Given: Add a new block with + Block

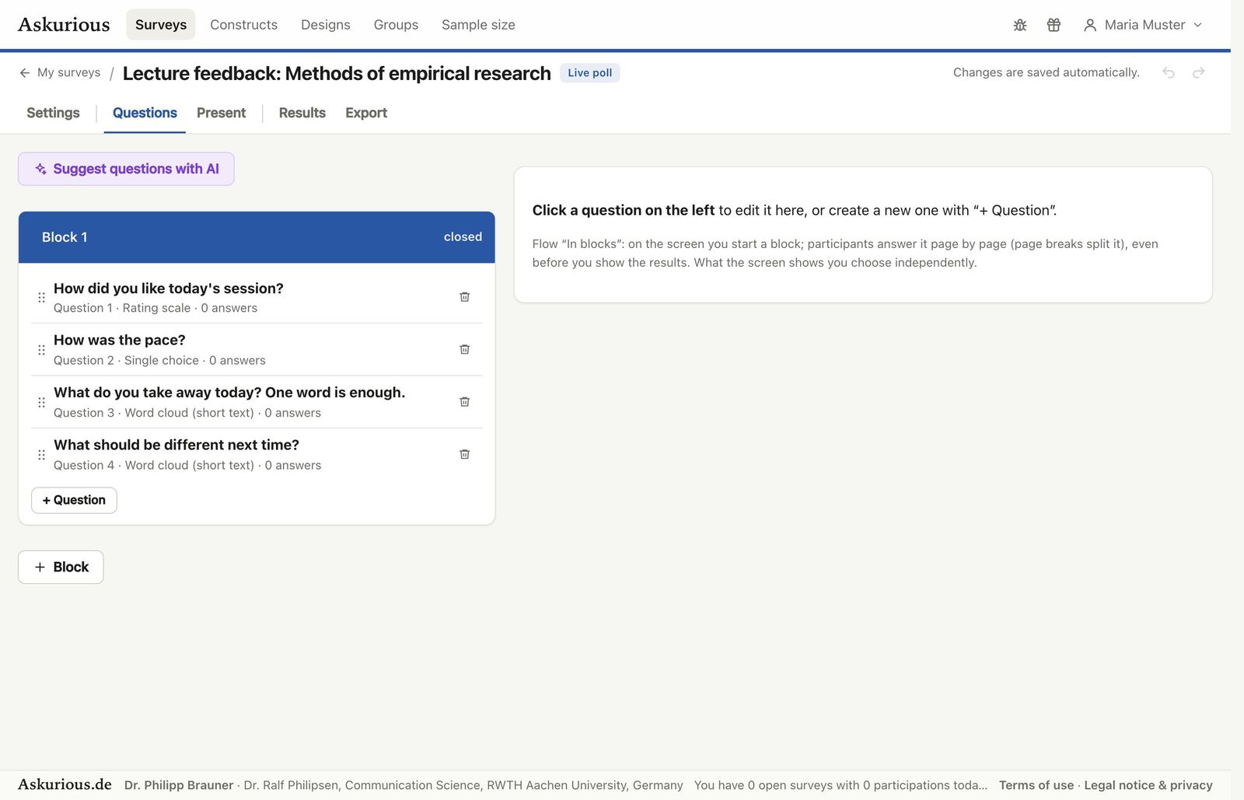Looking at the screenshot, I should 61,567.
